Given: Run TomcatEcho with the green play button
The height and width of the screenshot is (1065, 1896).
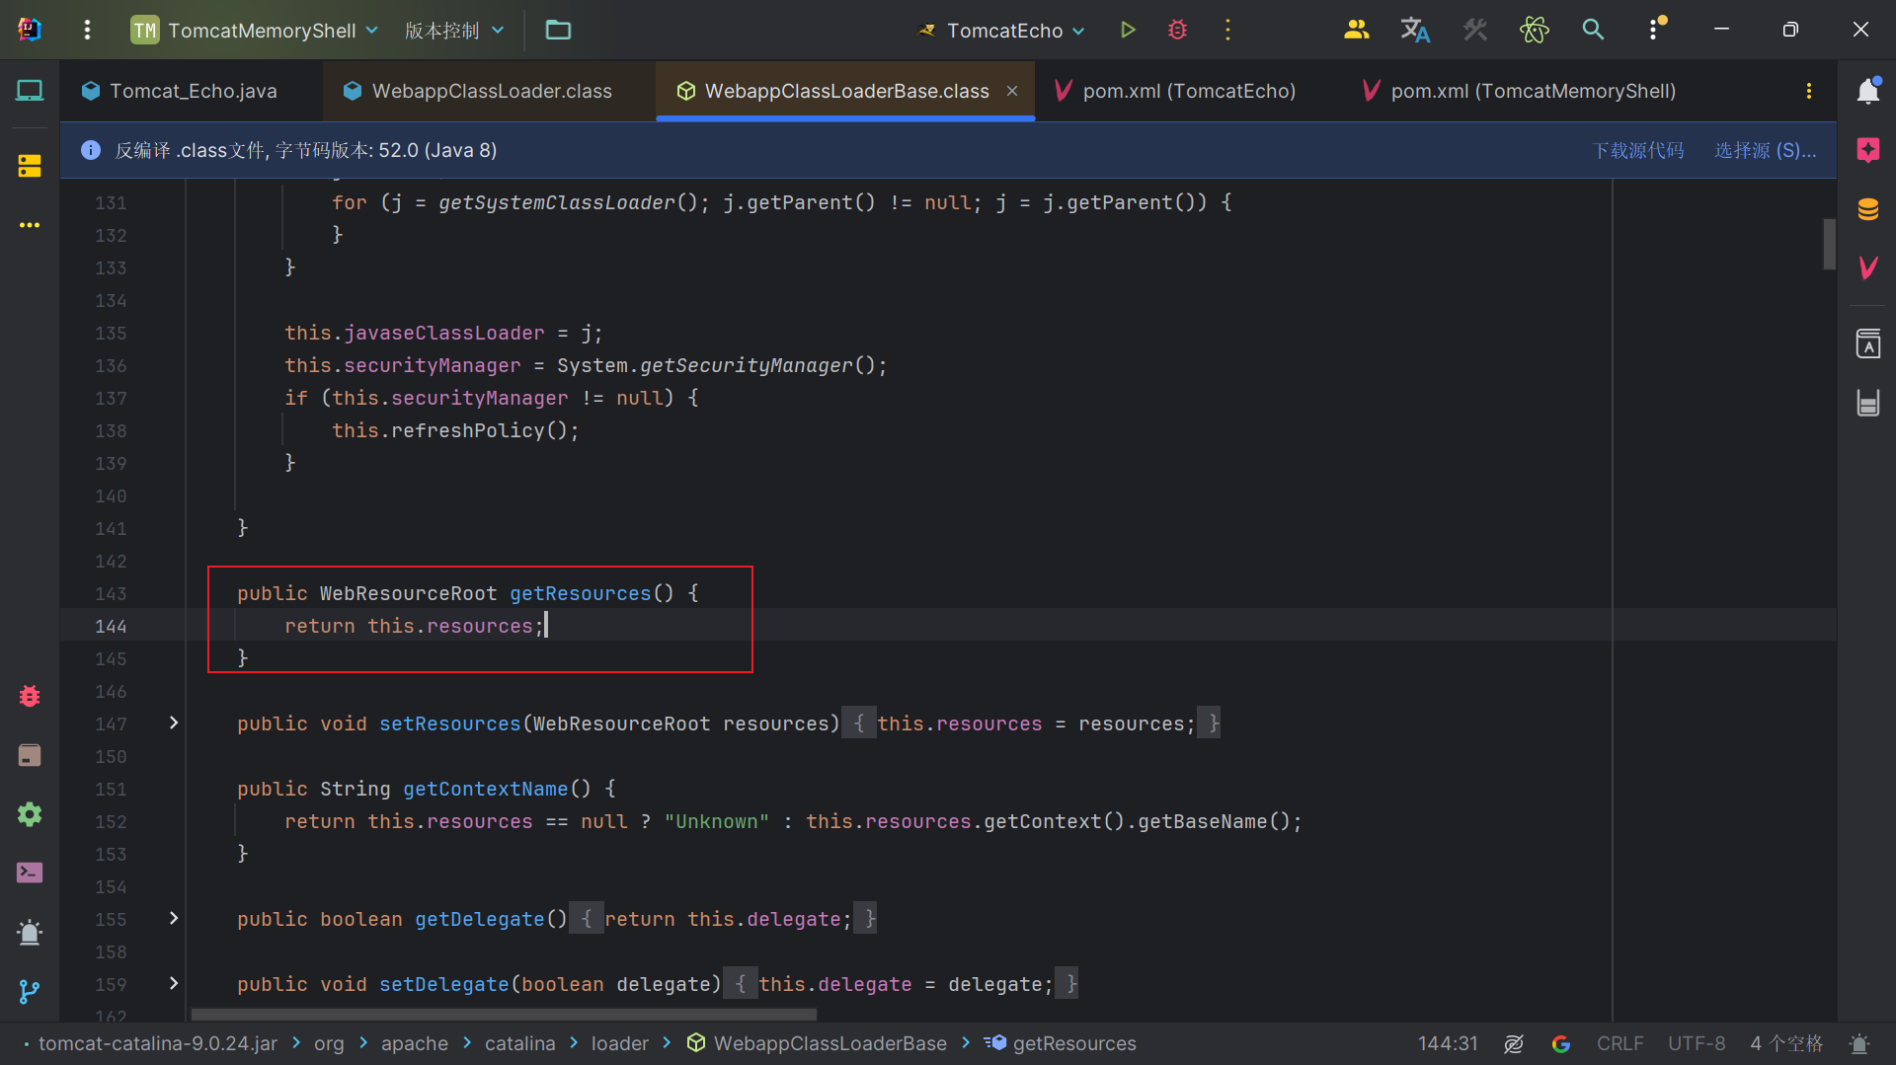Looking at the screenshot, I should tap(1128, 30).
